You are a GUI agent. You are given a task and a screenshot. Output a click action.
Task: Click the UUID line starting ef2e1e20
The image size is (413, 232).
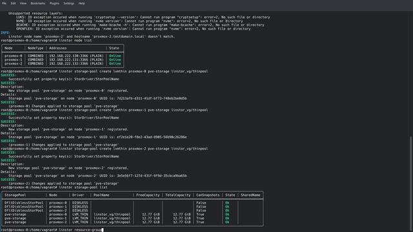click(97, 137)
